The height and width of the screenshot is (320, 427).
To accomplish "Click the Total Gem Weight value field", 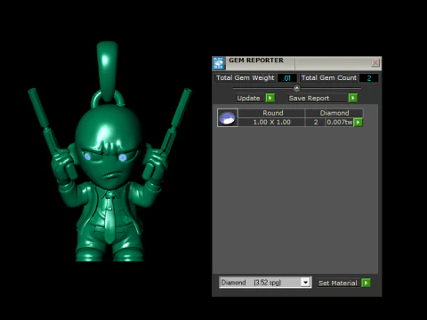I will tap(287, 78).
